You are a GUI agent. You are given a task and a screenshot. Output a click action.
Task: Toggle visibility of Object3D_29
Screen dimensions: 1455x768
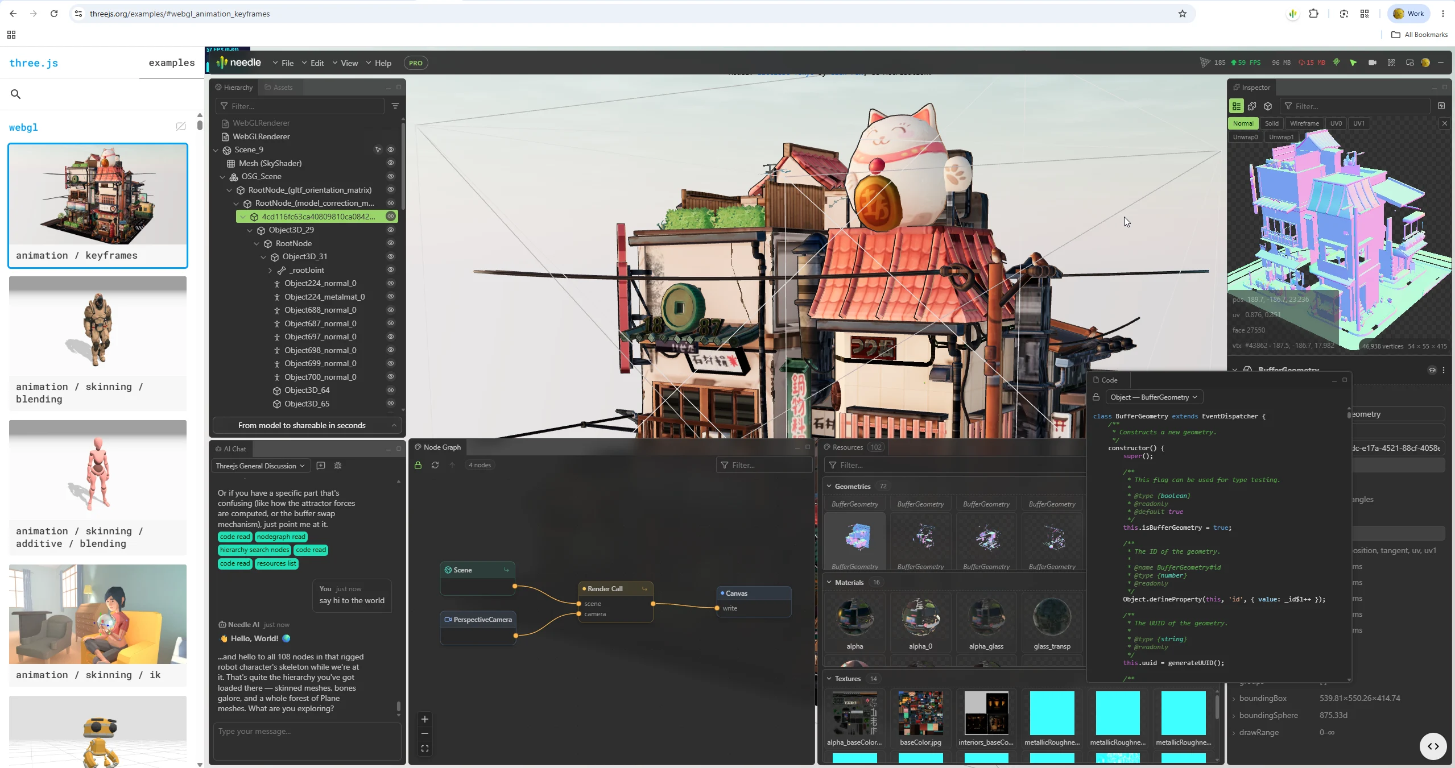click(391, 230)
